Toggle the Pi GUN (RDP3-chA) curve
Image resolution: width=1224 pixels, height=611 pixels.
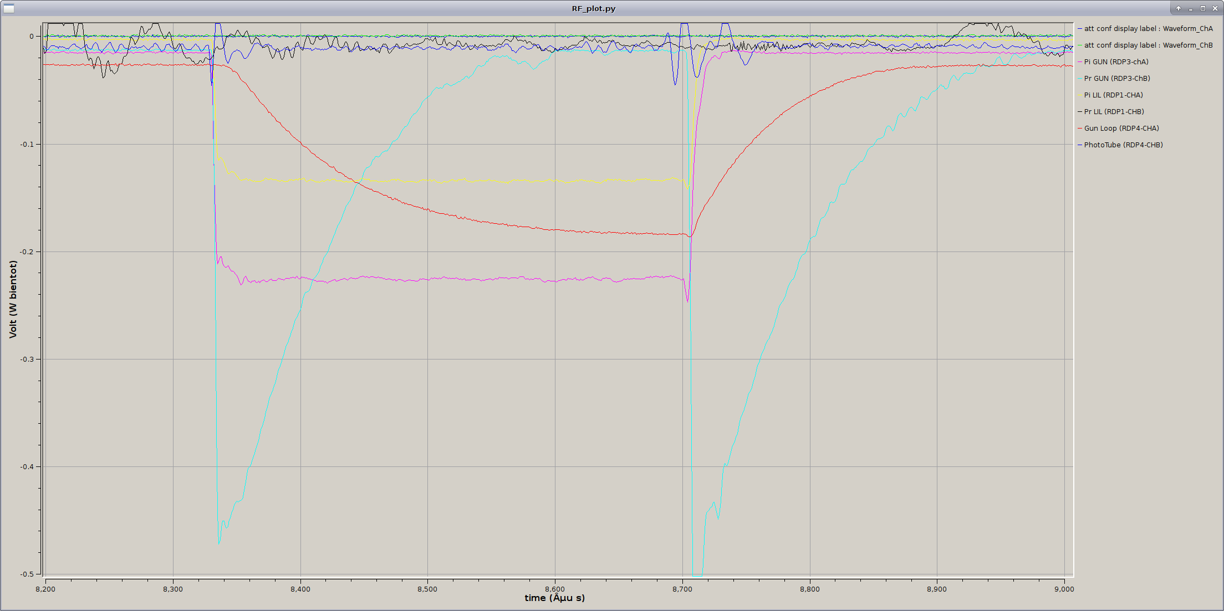tap(1116, 61)
